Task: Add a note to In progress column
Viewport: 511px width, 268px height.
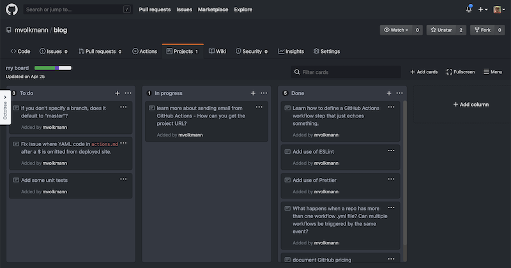Action: click(253, 93)
